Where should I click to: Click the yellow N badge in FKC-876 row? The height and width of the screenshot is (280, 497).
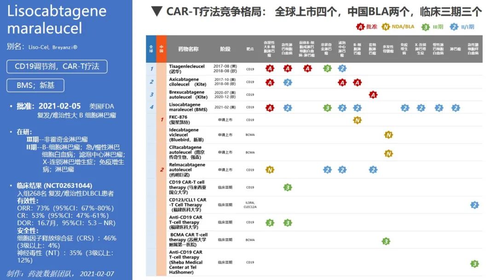coord(357,120)
